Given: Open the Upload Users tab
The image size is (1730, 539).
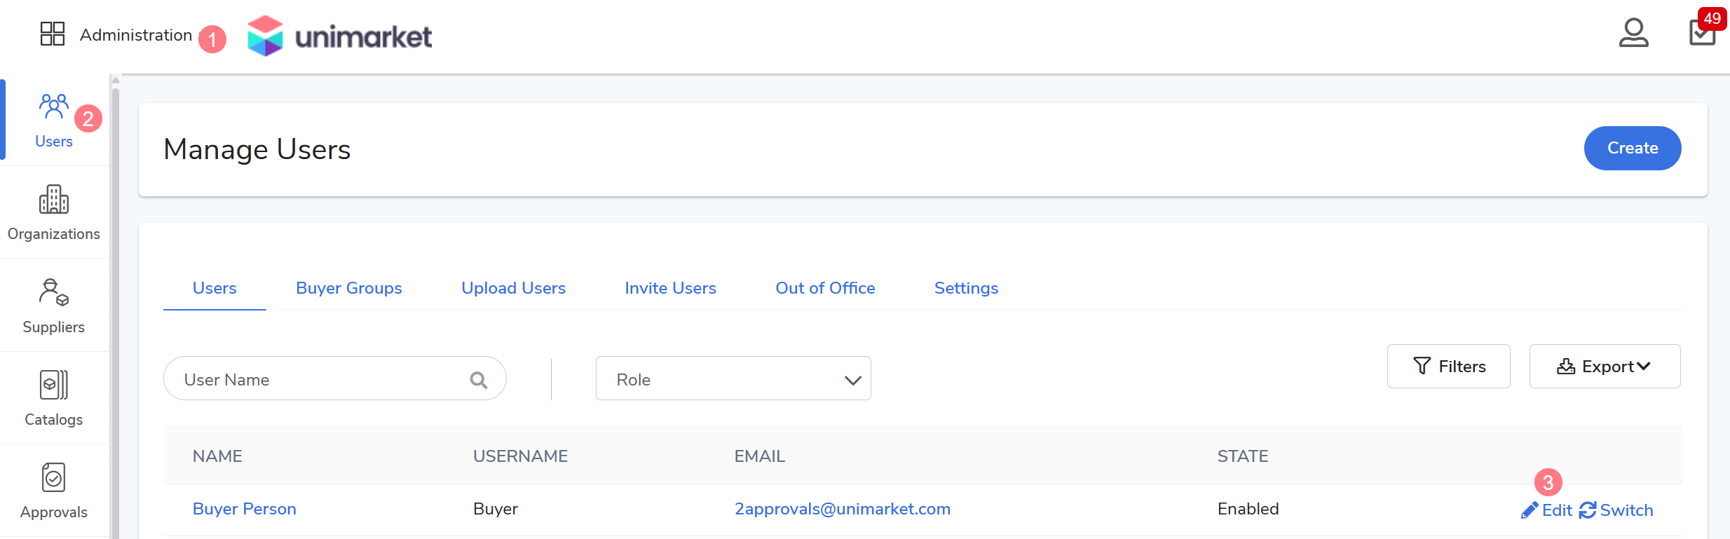Looking at the screenshot, I should pos(513,288).
